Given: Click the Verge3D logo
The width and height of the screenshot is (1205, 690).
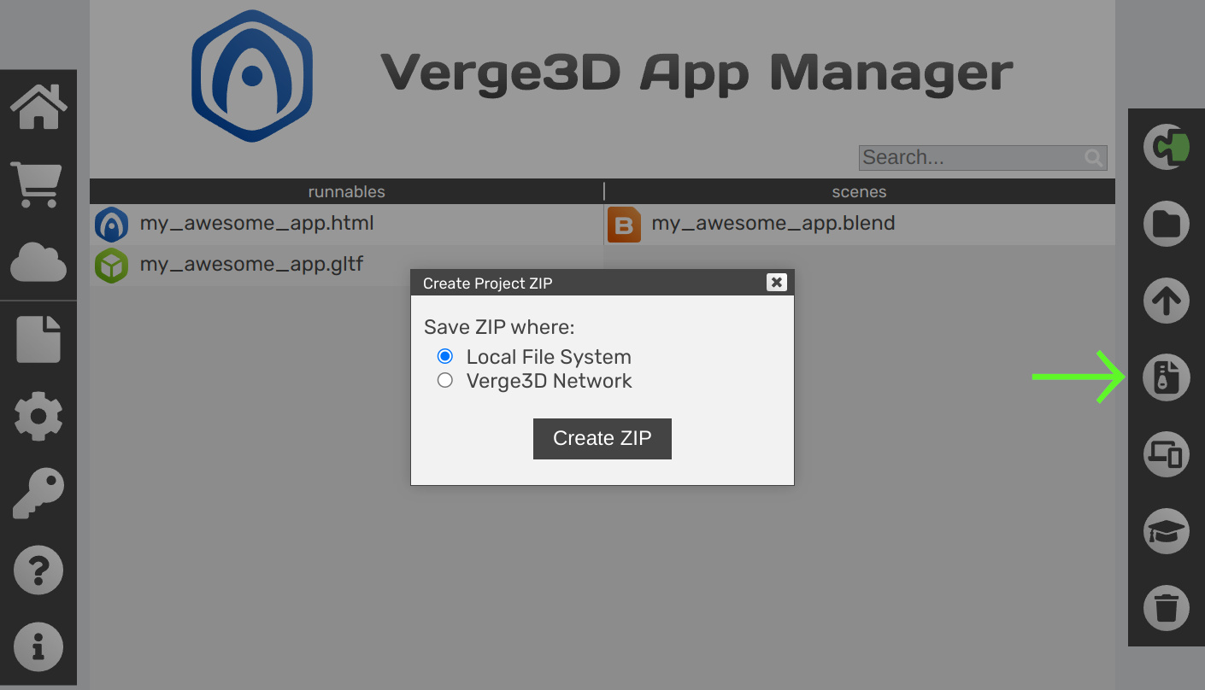Looking at the screenshot, I should point(252,76).
